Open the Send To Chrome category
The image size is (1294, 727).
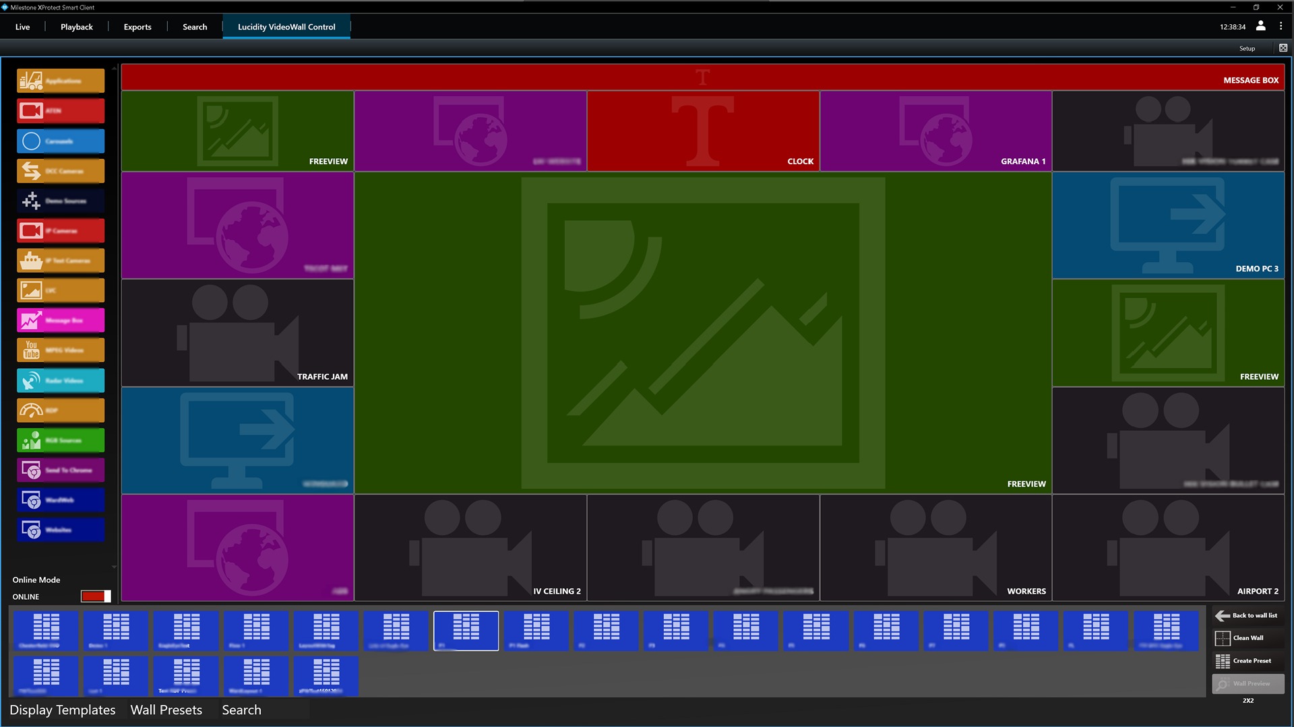(61, 470)
